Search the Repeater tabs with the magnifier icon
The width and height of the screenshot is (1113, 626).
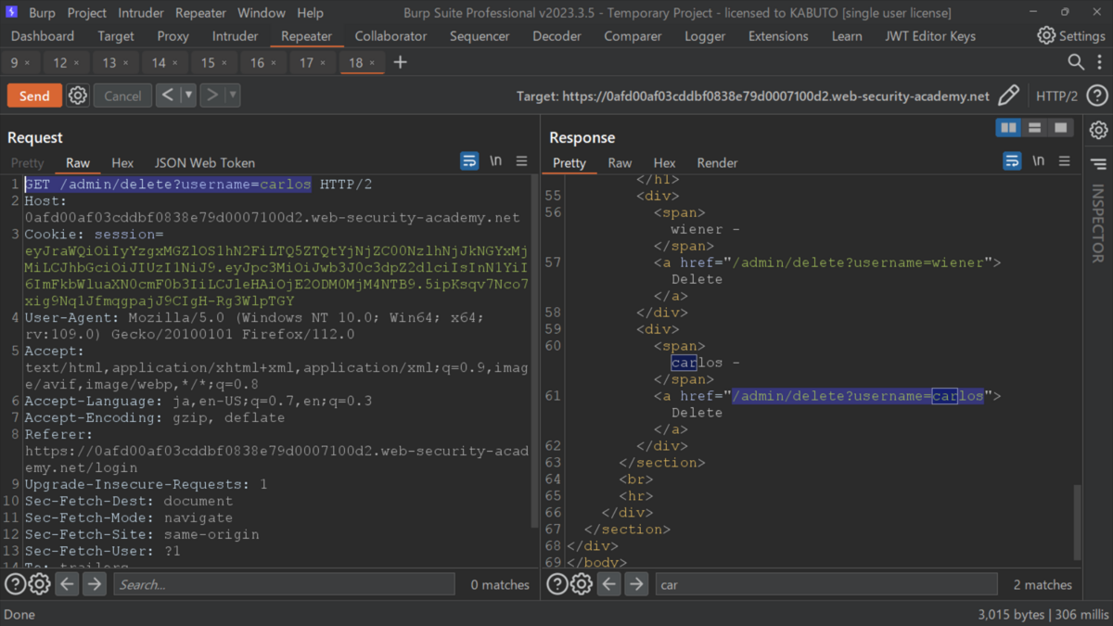point(1076,62)
